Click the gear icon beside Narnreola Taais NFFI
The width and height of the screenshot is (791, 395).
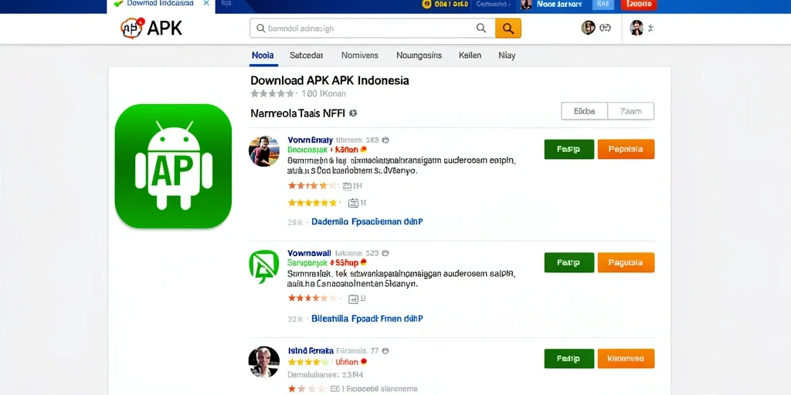pos(353,113)
